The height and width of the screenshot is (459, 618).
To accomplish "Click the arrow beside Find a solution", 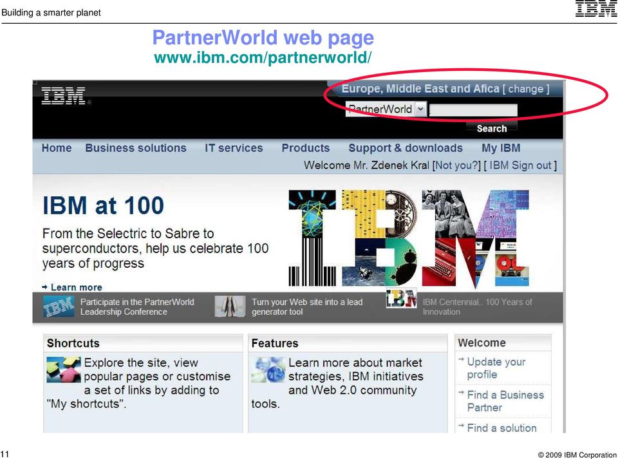I will pyautogui.click(x=461, y=426).
